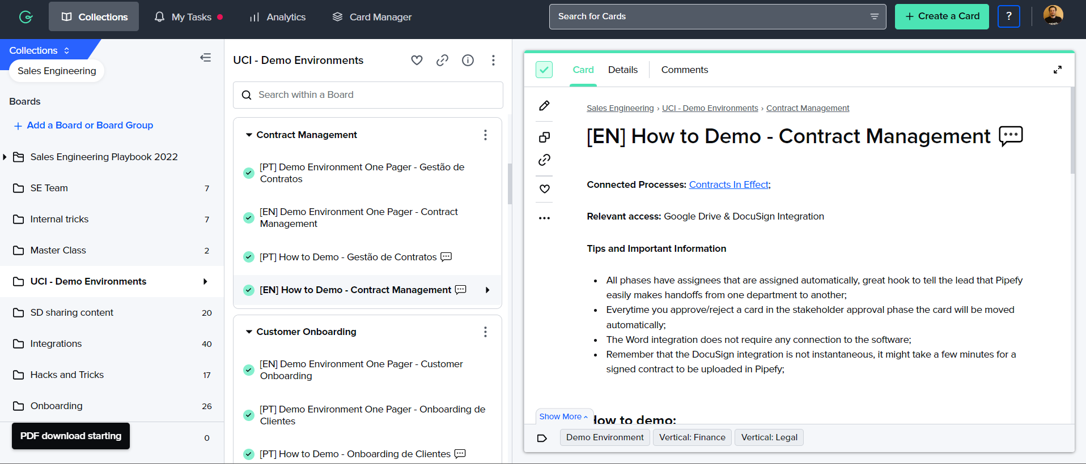Switch to the Details tab
This screenshot has height=464, width=1086.
pyautogui.click(x=623, y=70)
